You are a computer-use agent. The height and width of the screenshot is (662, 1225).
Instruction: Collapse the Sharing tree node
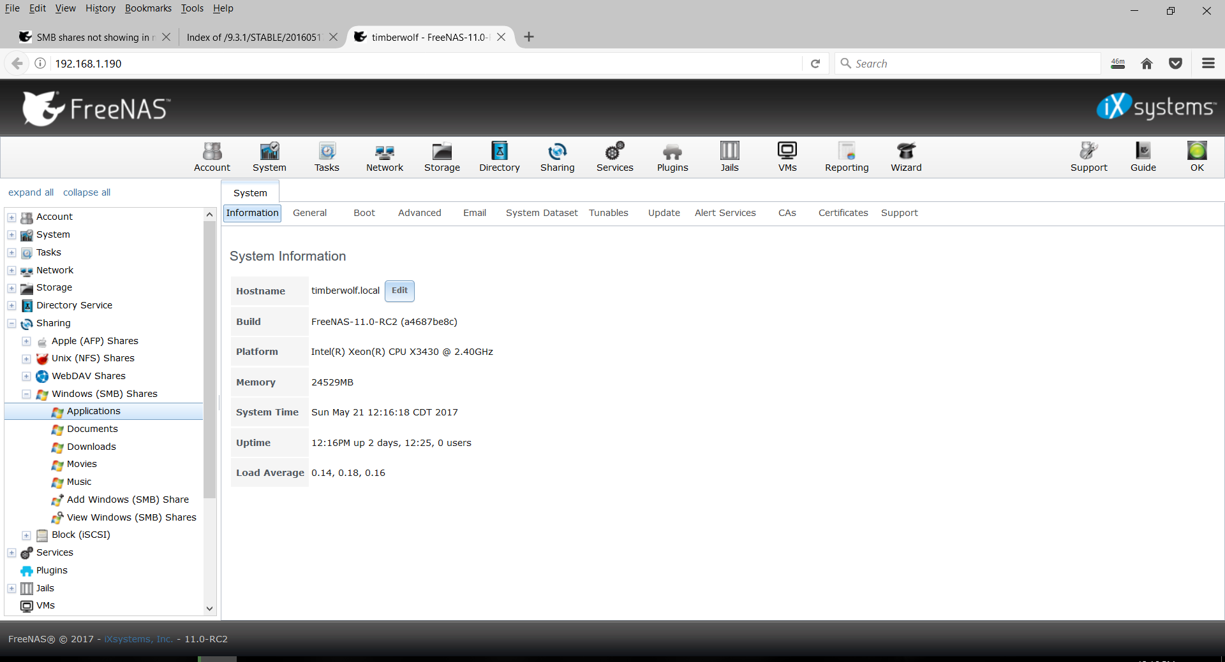coord(11,324)
